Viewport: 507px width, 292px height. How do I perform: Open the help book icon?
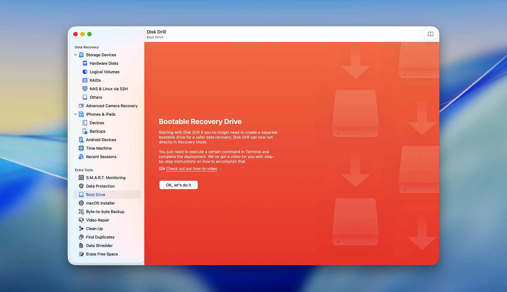[430, 34]
